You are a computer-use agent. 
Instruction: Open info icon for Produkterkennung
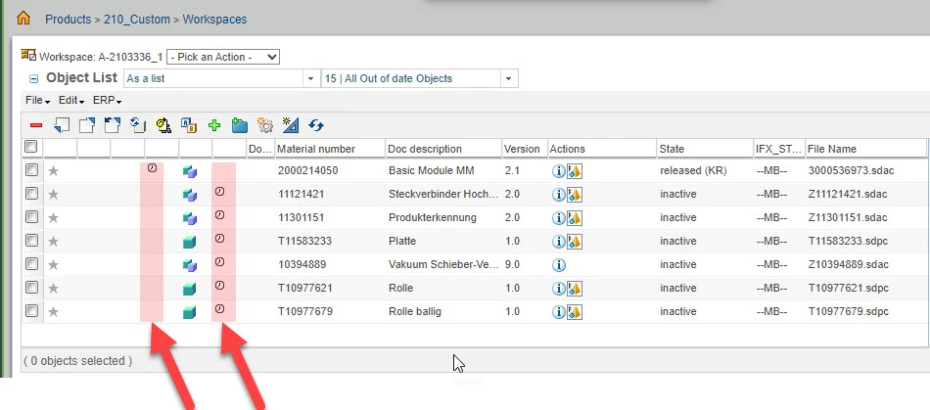pos(558,218)
